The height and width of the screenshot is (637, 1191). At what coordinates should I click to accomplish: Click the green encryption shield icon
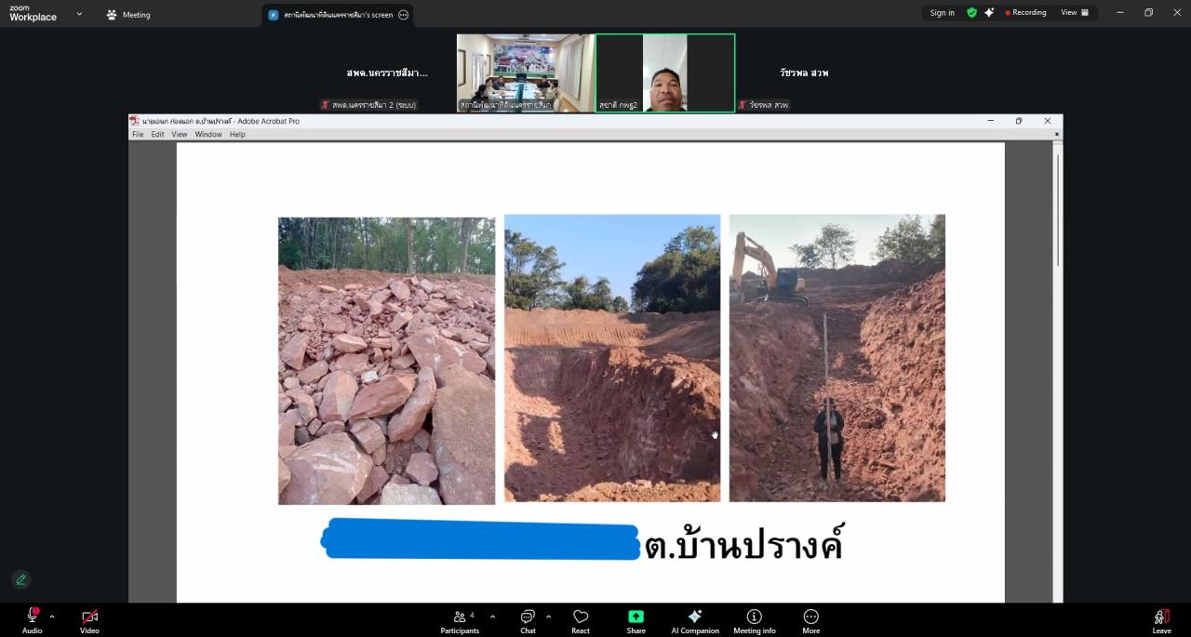click(971, 12)
